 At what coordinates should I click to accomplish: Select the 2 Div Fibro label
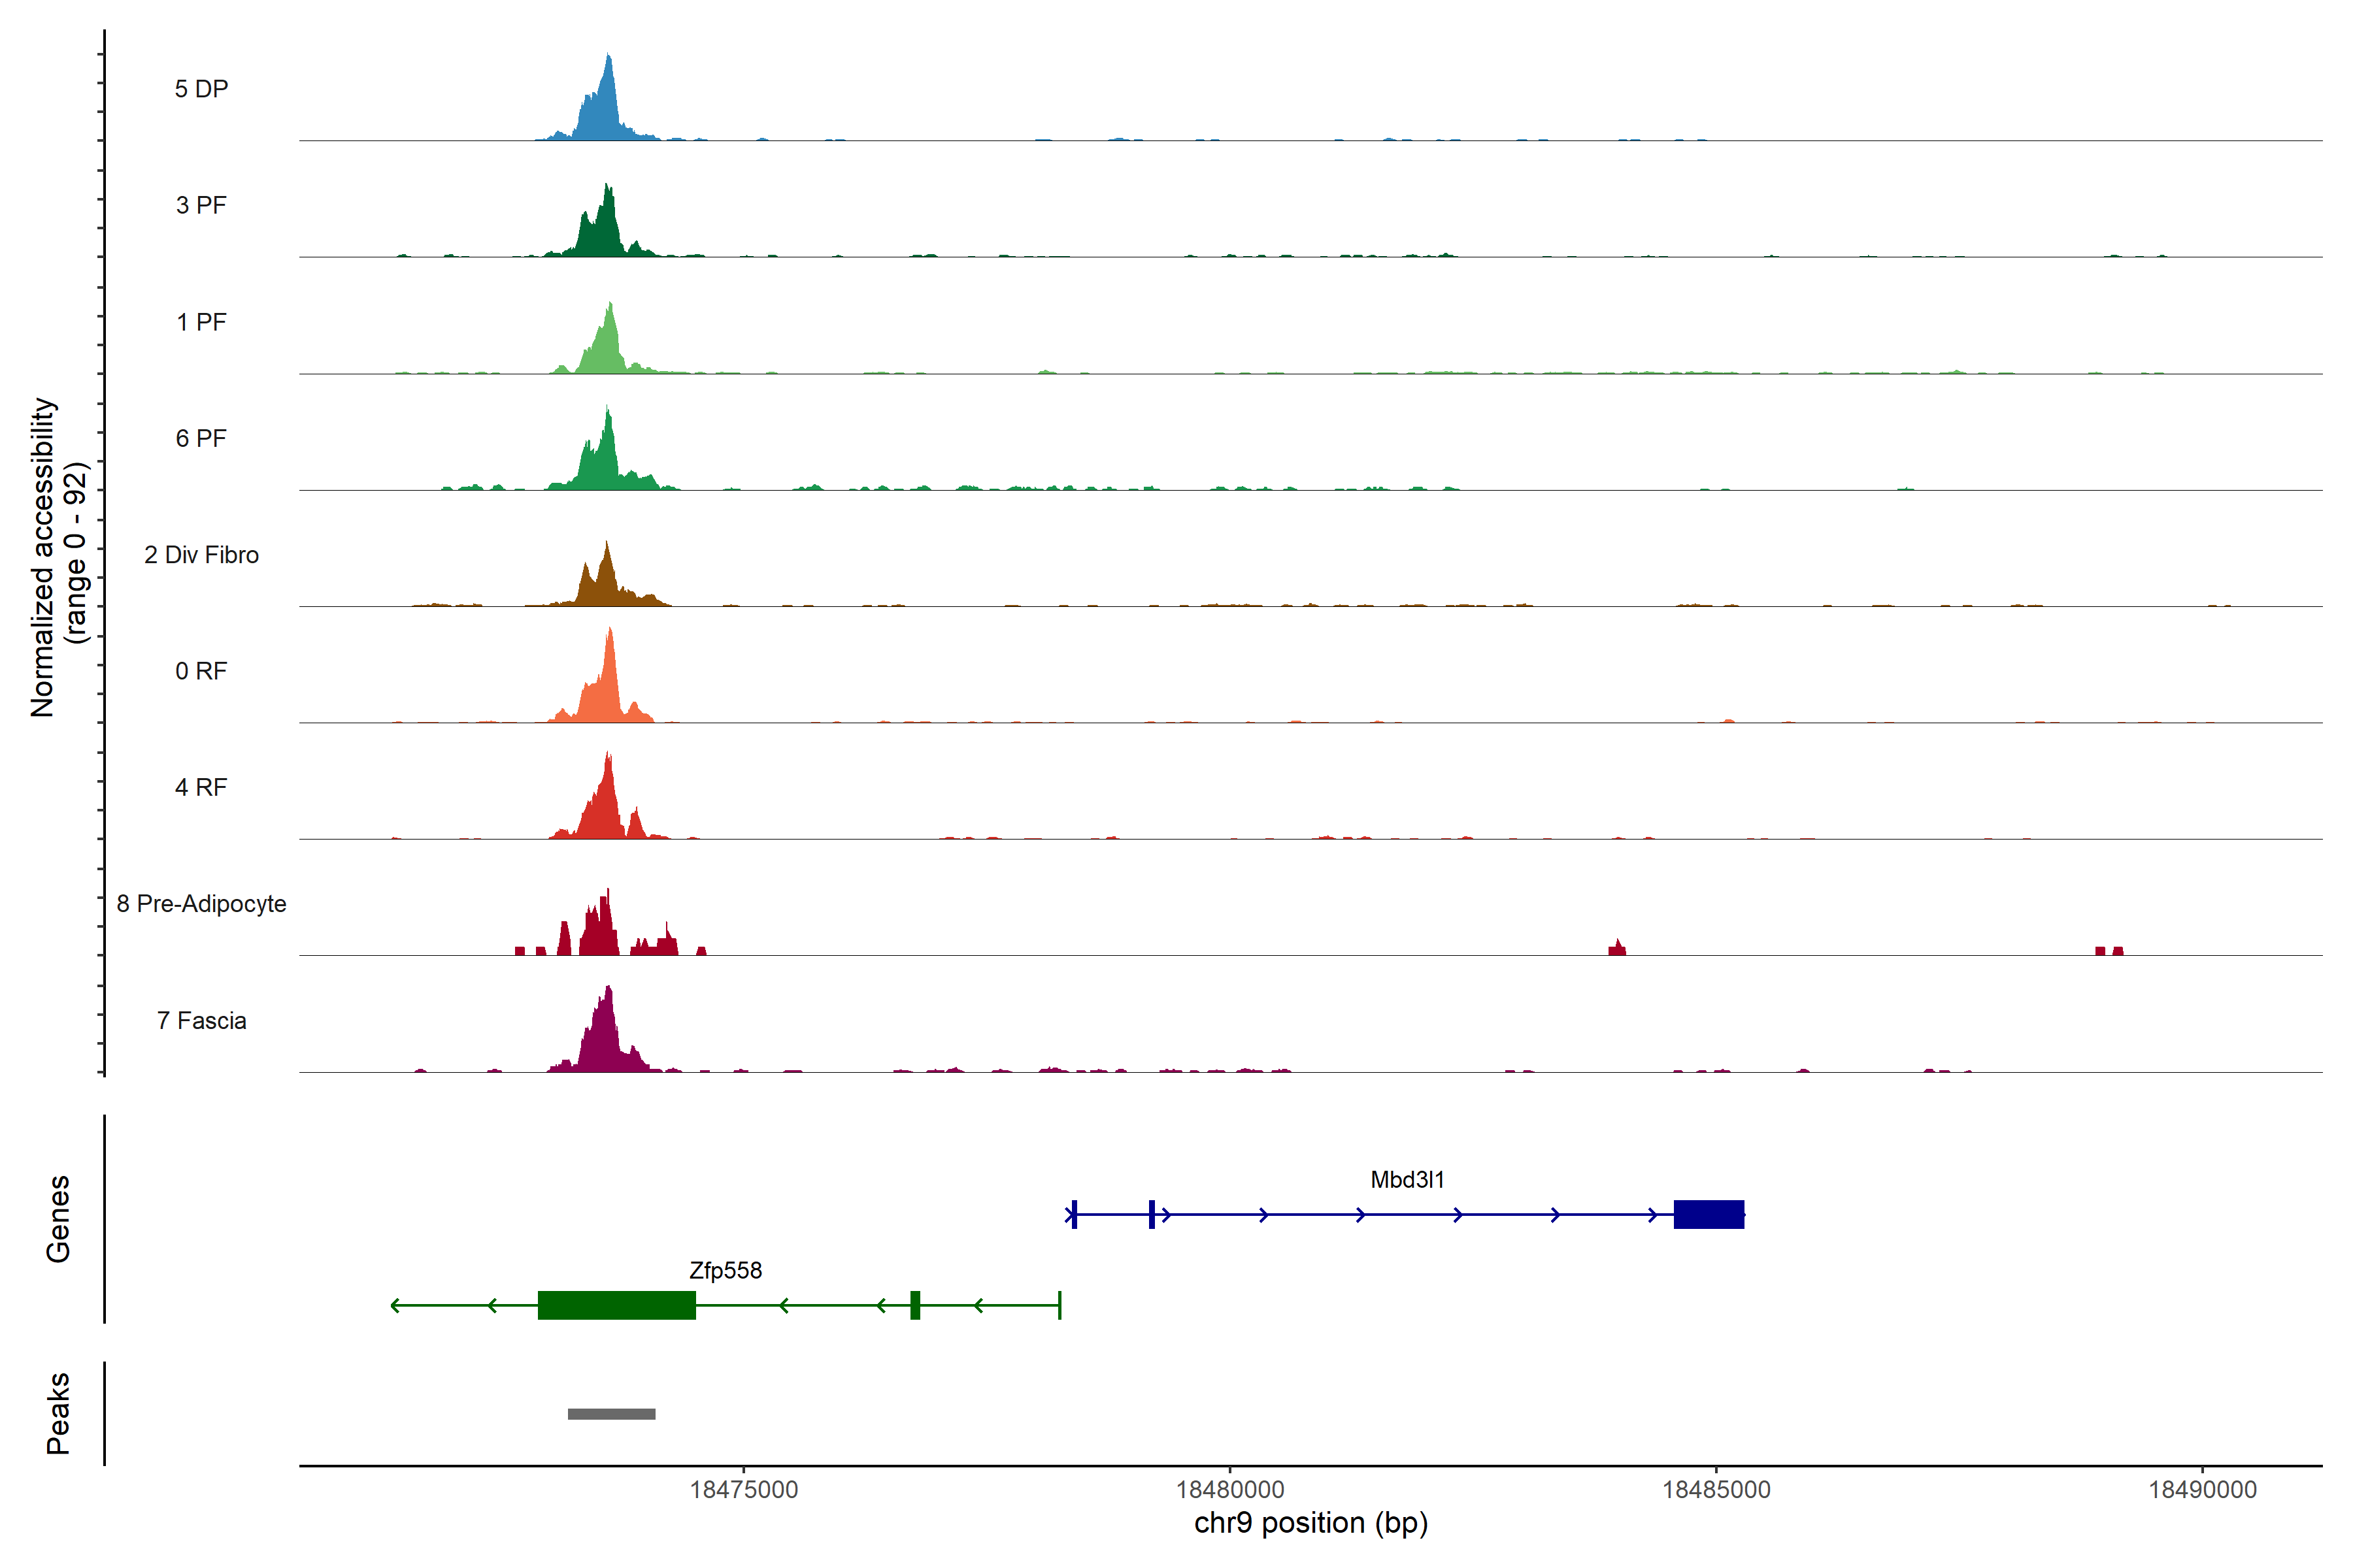(x=201, y=555)
